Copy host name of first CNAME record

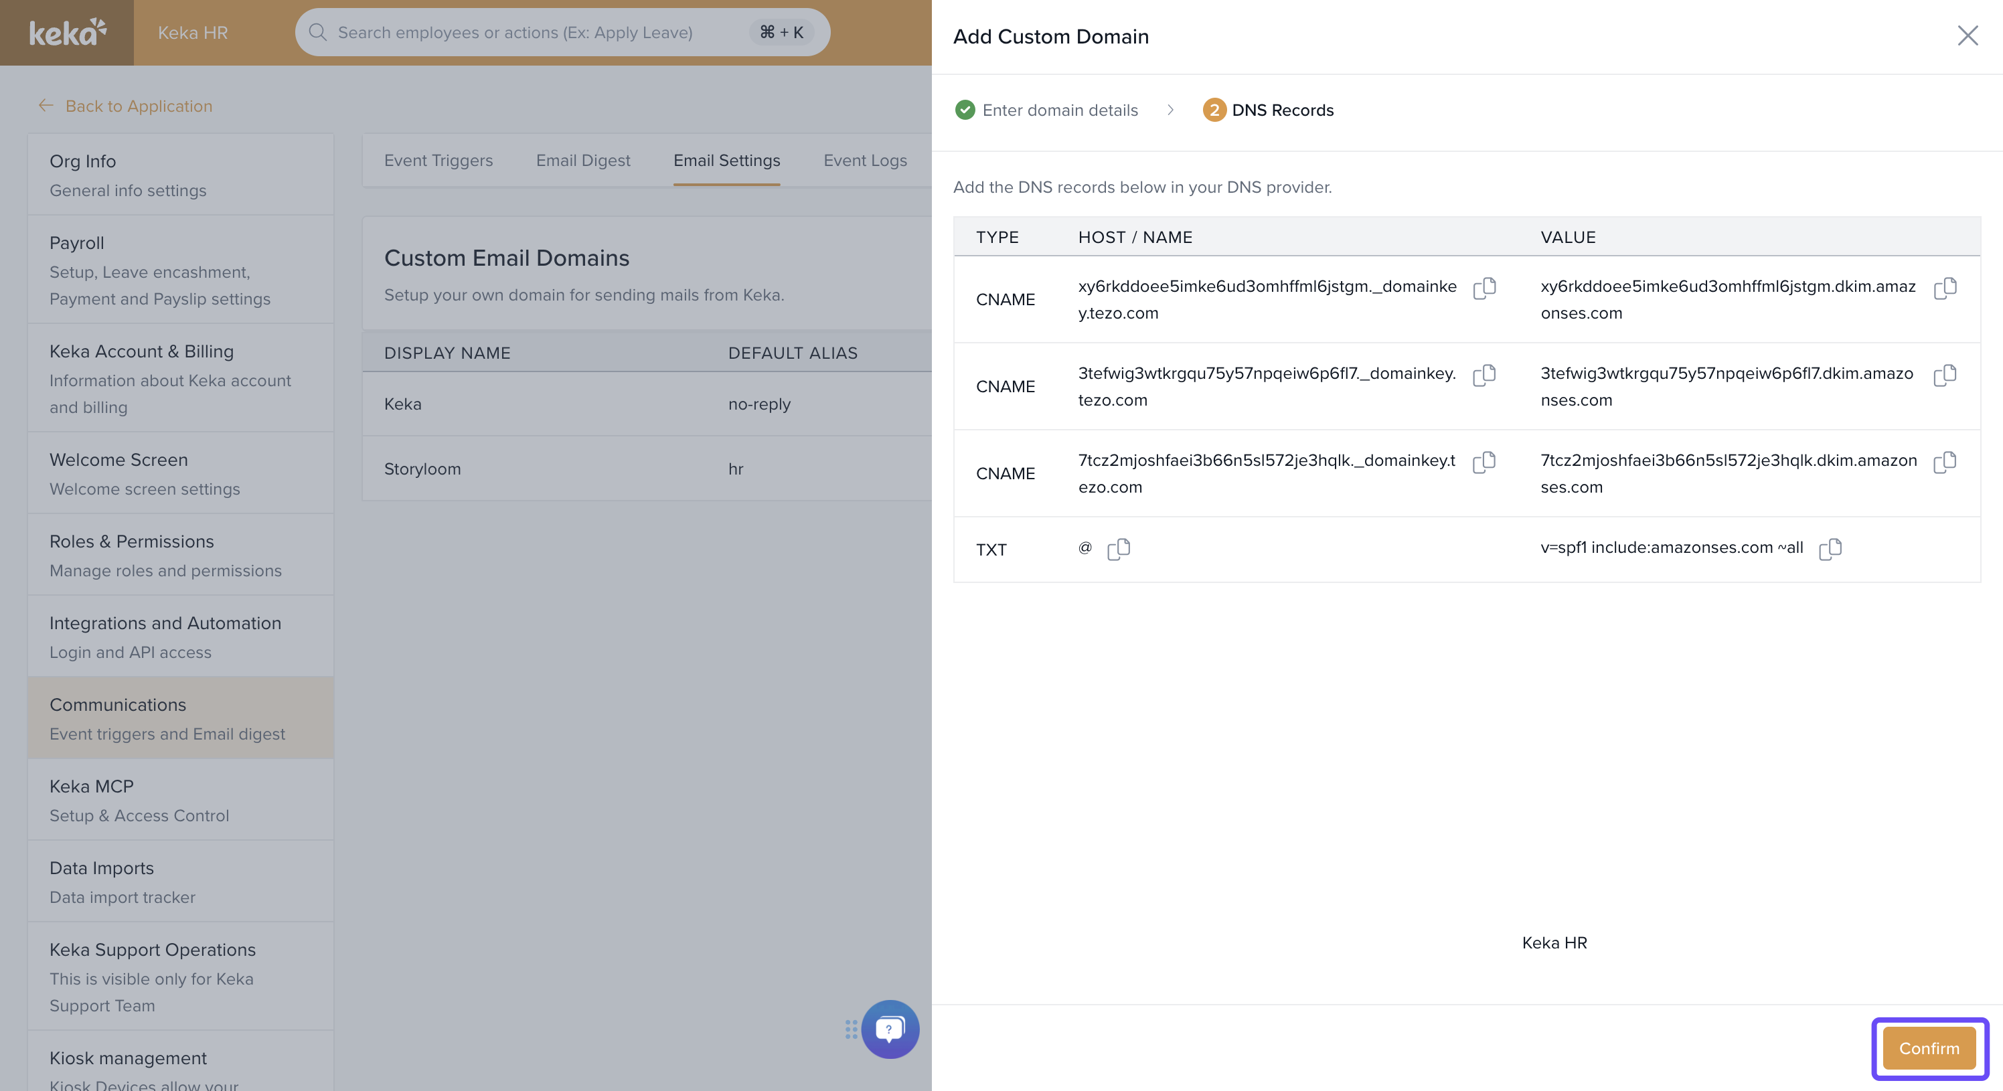pos(1484,288)
